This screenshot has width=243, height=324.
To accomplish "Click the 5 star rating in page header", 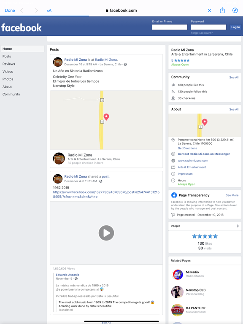I will tap(180, 60).
